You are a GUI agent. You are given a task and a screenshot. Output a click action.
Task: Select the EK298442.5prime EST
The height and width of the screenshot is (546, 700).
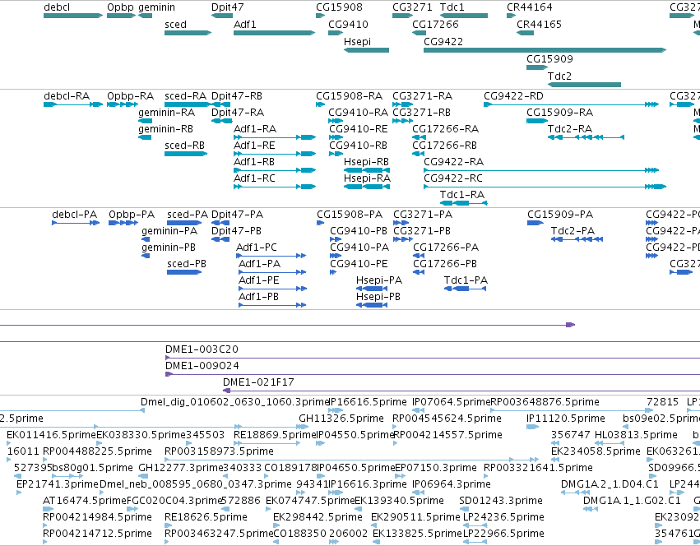[276, 525]
